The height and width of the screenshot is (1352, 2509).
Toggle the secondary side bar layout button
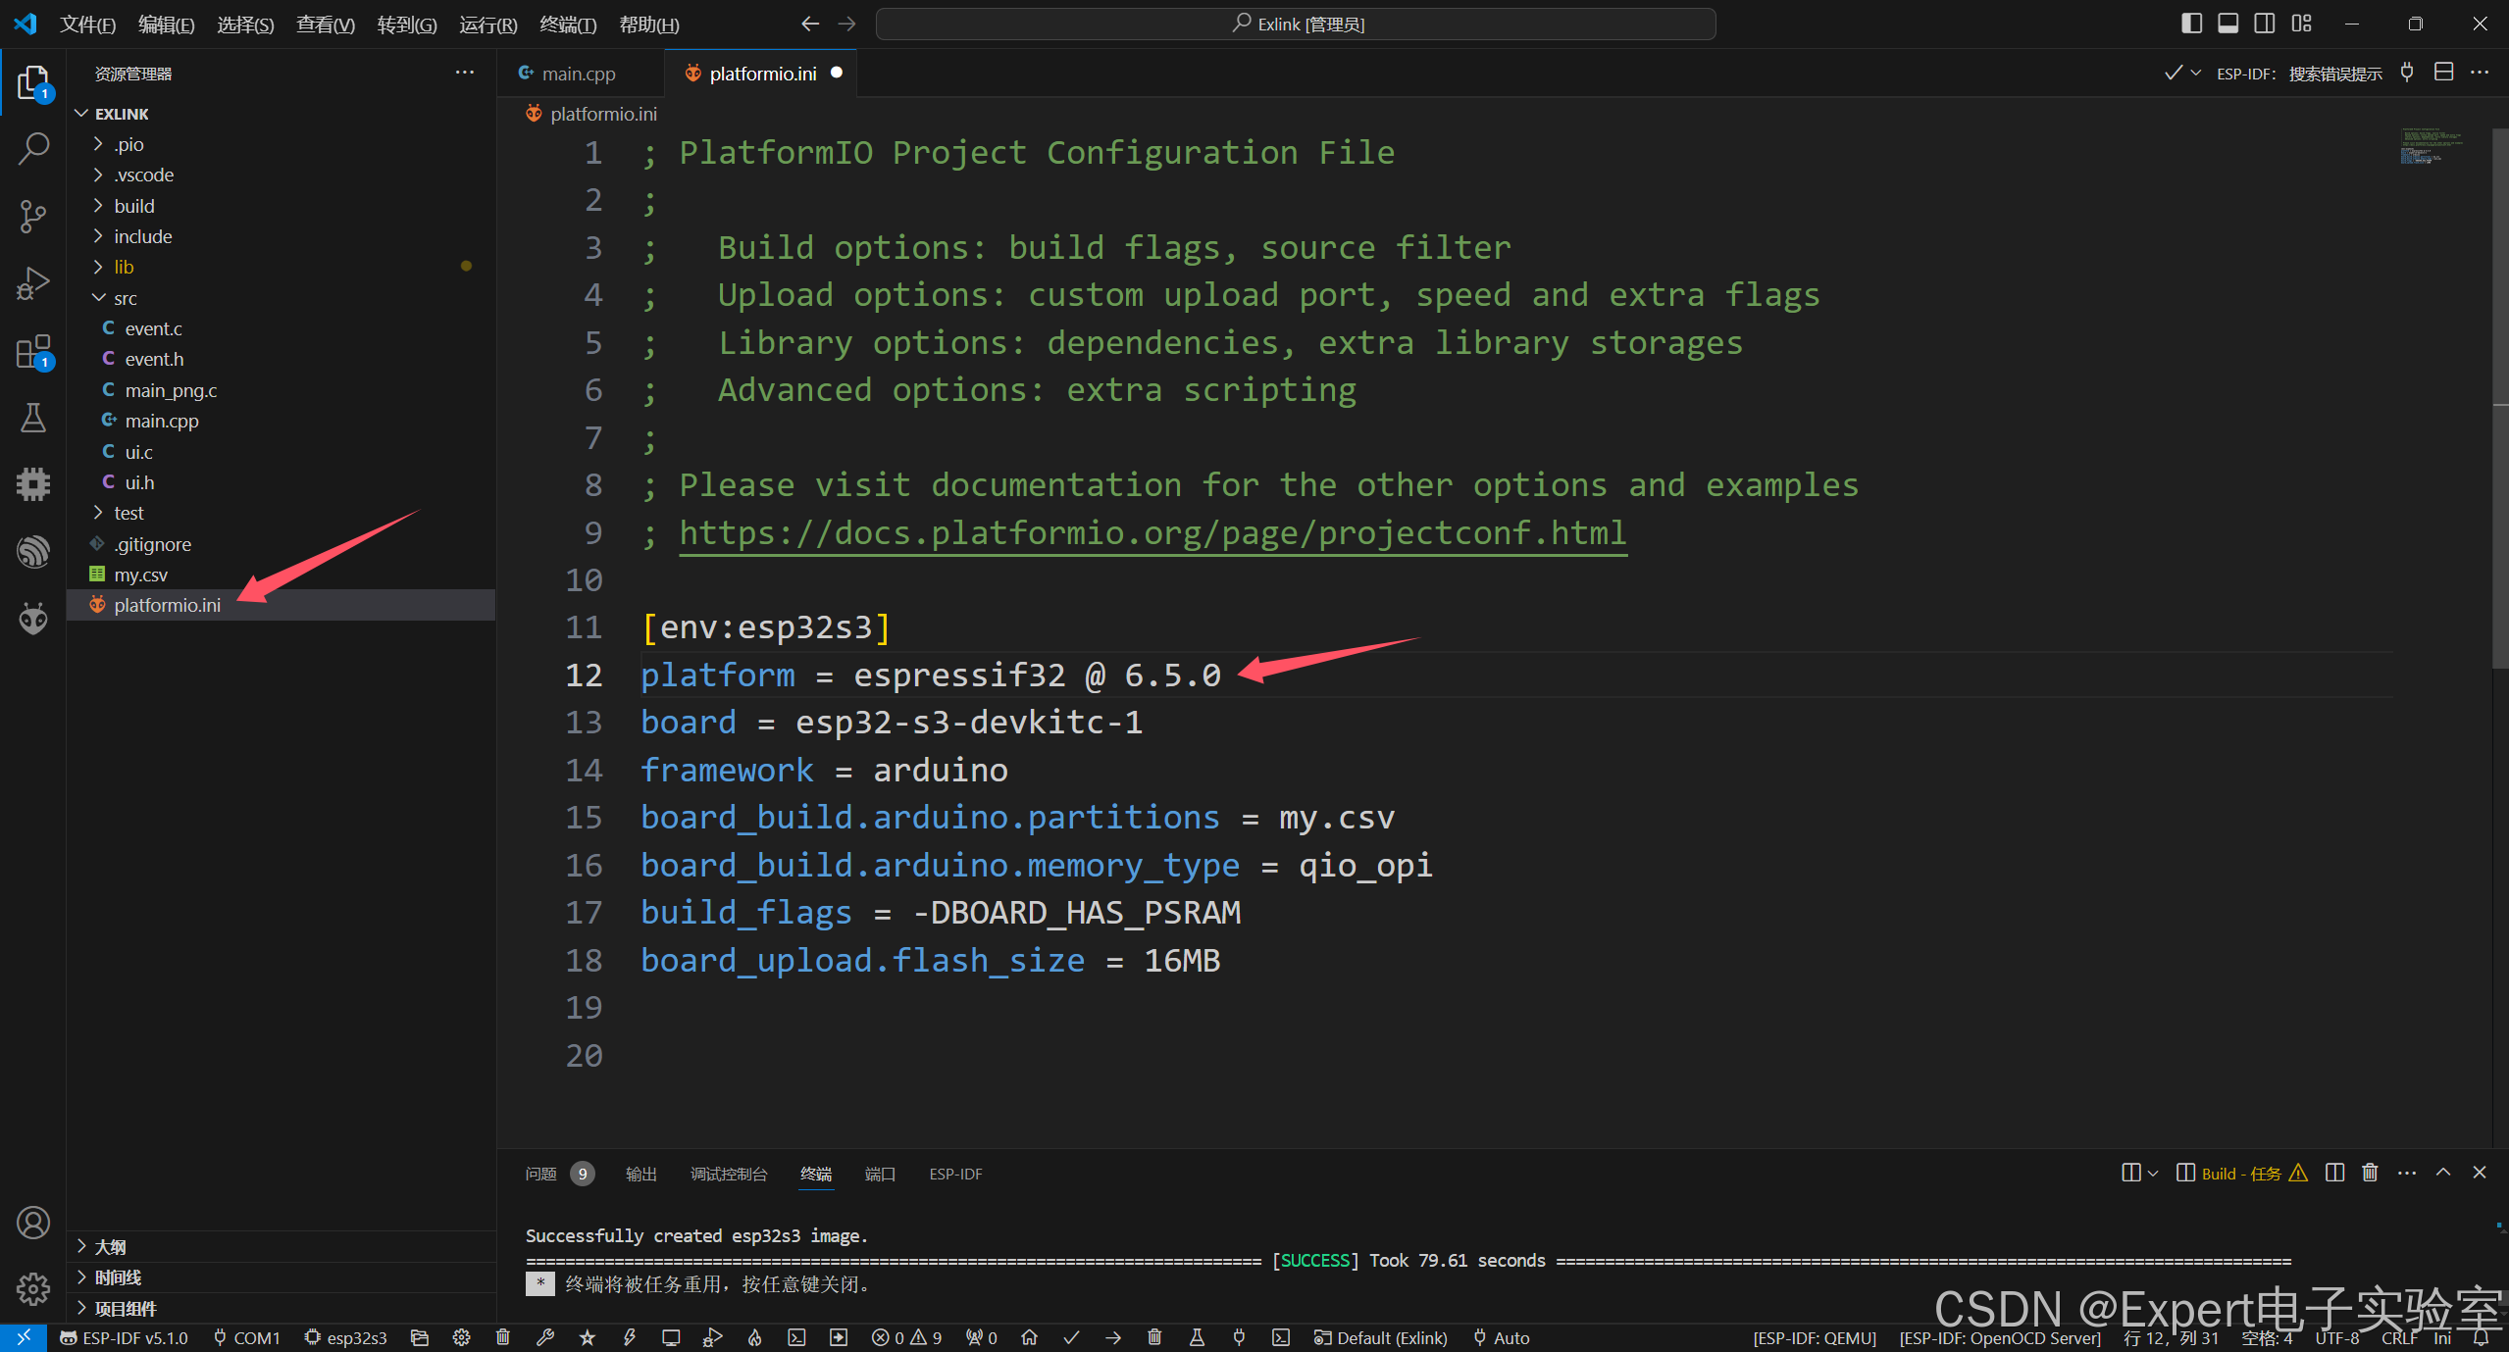coord(2265,24)
